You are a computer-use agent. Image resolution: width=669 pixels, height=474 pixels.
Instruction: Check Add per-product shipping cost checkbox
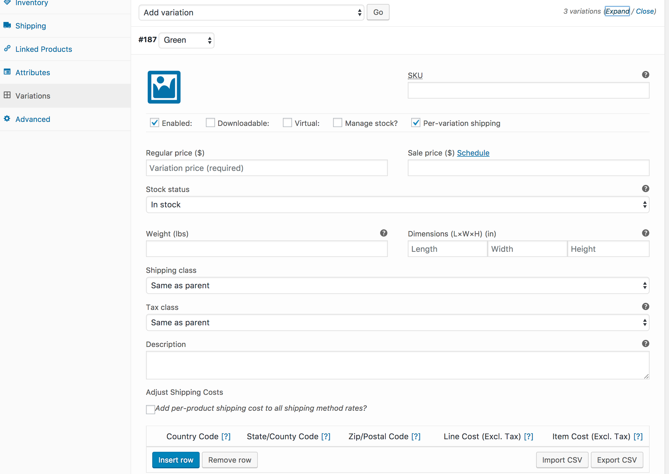[x=151, y=410]
